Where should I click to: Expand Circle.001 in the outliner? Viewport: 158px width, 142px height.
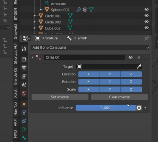coord(35,16)
